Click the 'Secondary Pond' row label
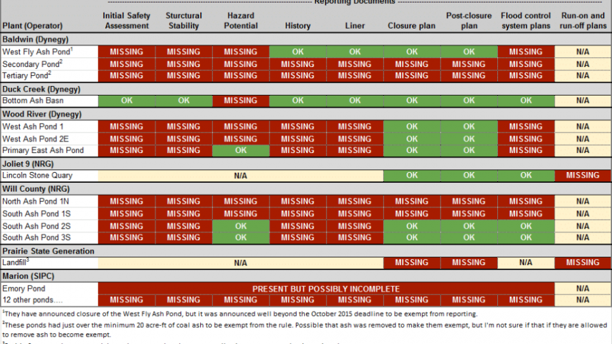This screenshot has height=344, width=612. coord(32,64)
